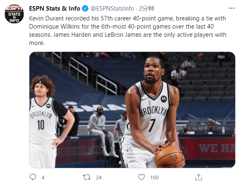Viewport: 236px width, 183px height.
Task: Click the tweet timestamp 2分钟
Action: coord(147,9)
